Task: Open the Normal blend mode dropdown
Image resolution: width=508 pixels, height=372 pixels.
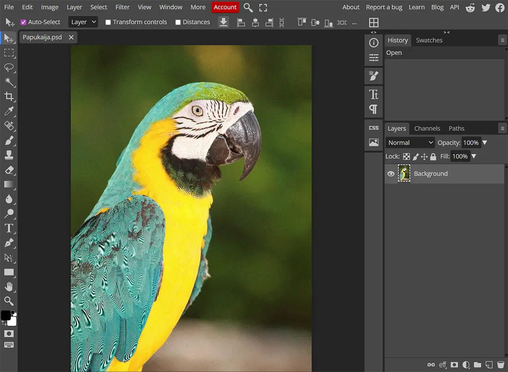Action: [x=410, y=143]
